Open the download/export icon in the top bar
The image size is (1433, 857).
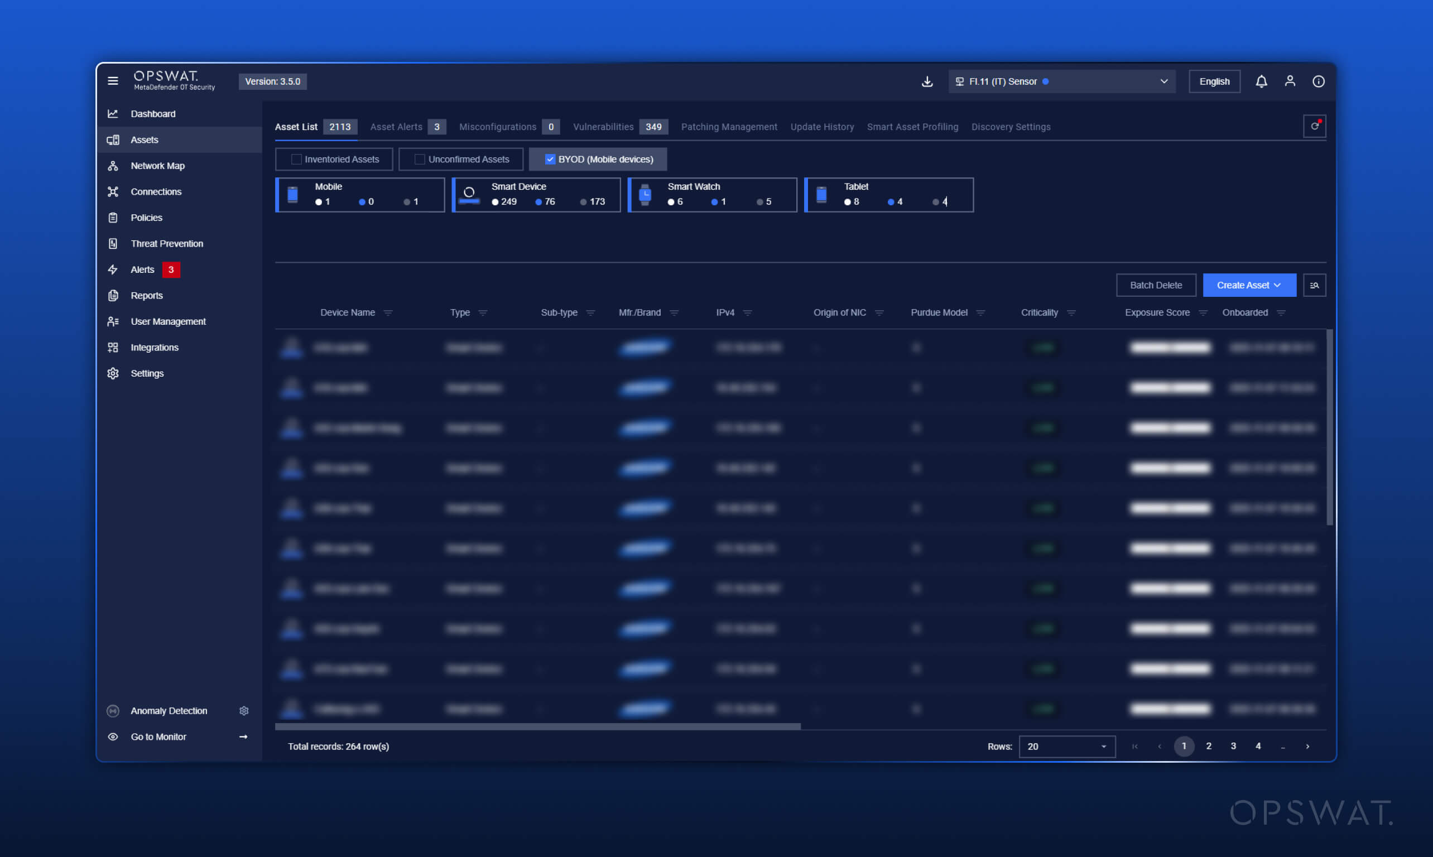(x=927, y=81)
